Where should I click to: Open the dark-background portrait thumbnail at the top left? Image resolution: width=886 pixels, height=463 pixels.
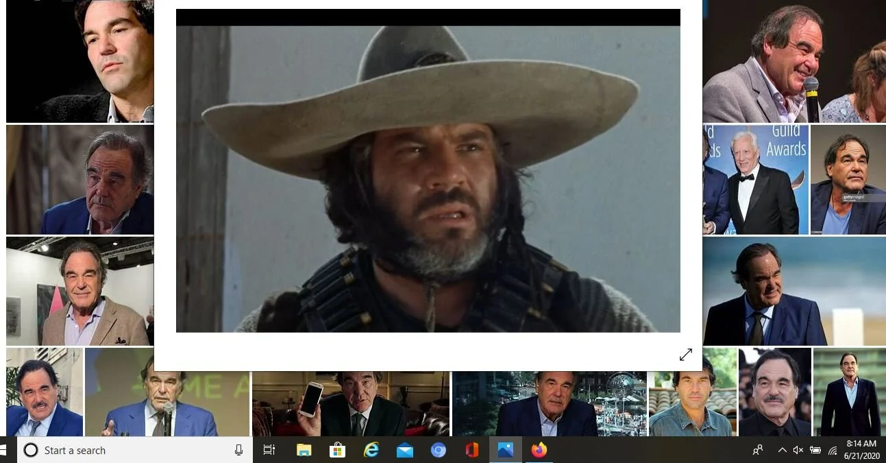click(79, 61)
